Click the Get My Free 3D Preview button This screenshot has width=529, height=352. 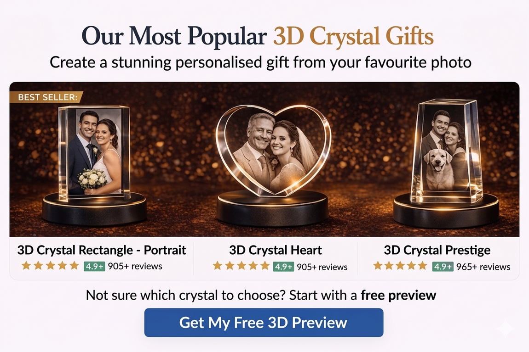click(264, 322)
